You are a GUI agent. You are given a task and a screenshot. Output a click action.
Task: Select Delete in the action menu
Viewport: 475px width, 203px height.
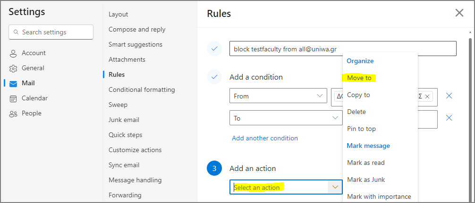point(356,112)
